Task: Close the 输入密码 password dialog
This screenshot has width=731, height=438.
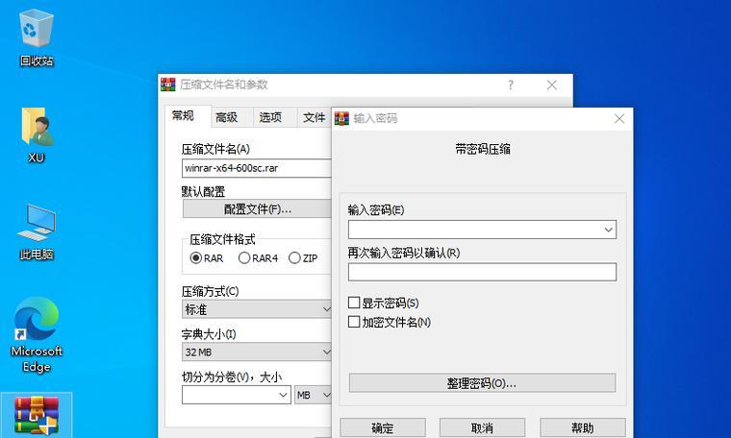Action: [619, 119]
